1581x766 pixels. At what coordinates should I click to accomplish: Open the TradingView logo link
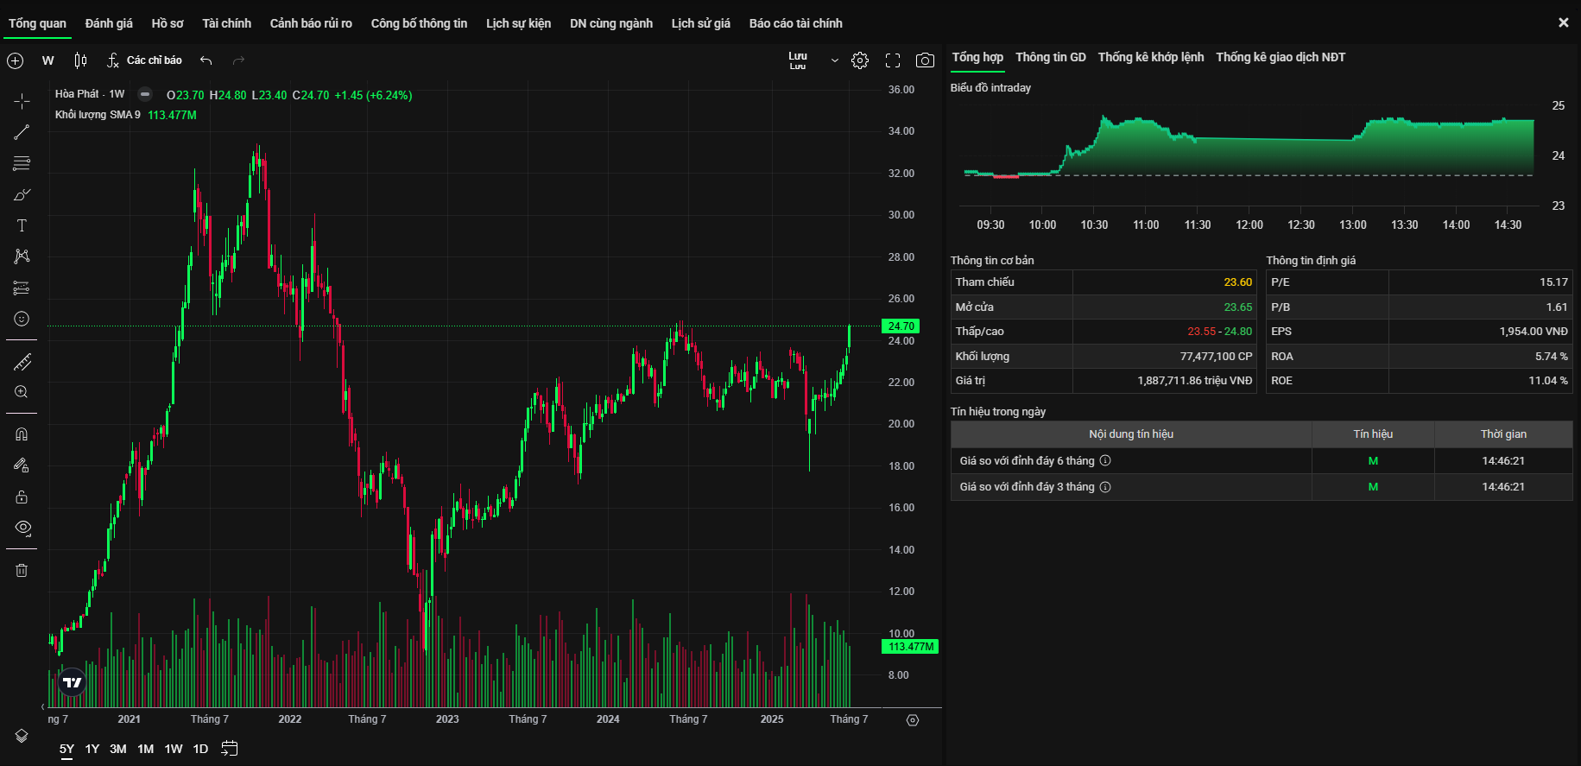pos(73,682)
